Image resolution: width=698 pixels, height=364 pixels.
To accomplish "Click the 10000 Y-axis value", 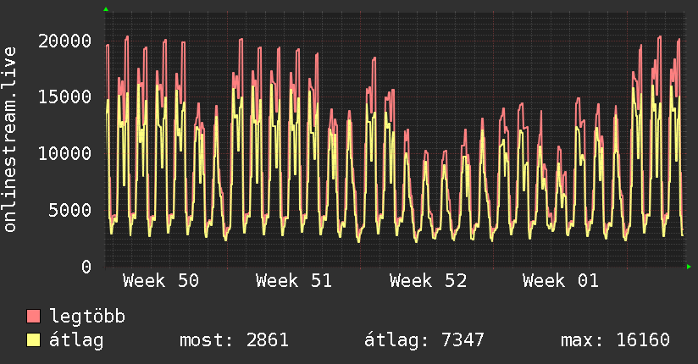I will tap(65, 153).
